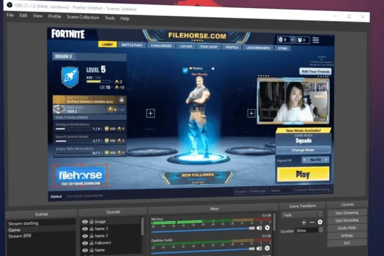The width and height of the screenshot is (384, 256).
Task: Open the Tools menu
Action: pos(109,18)
